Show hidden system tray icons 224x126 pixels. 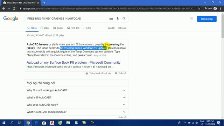tap(185, 123)
